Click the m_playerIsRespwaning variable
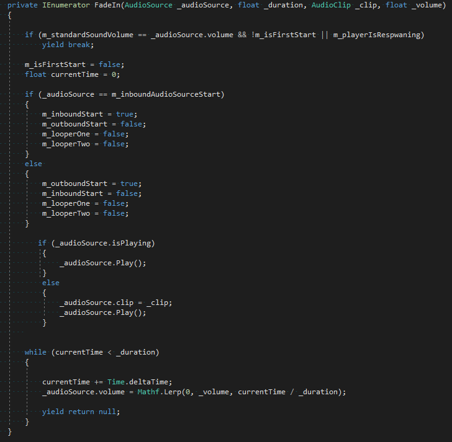 tap(377, 35)
